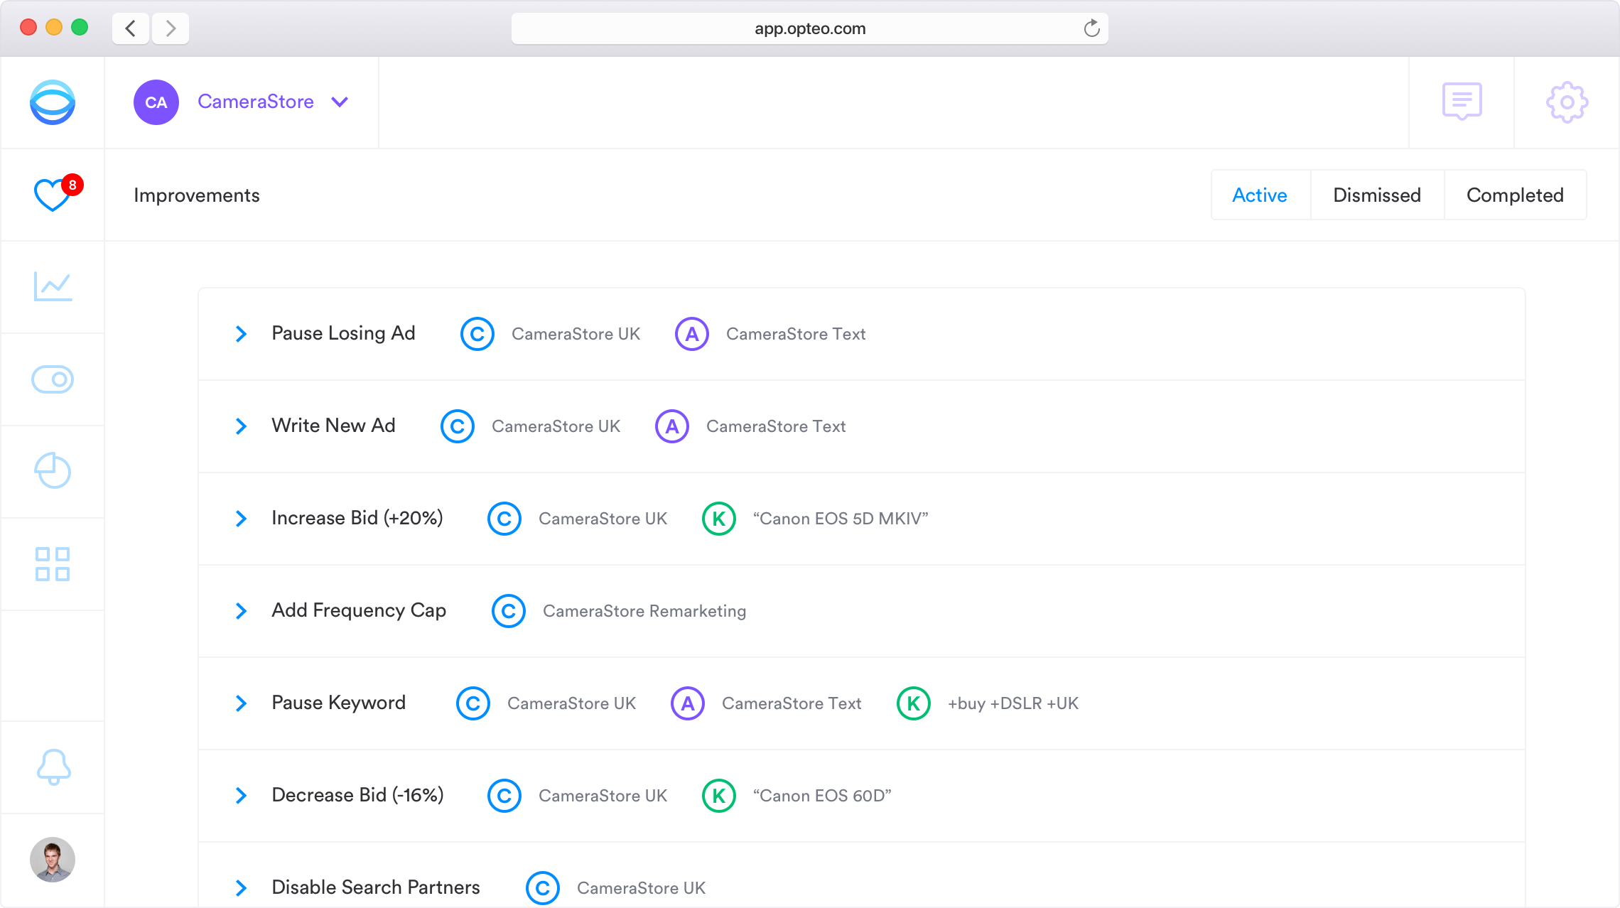Click the browser reload button

[1091, 28]
